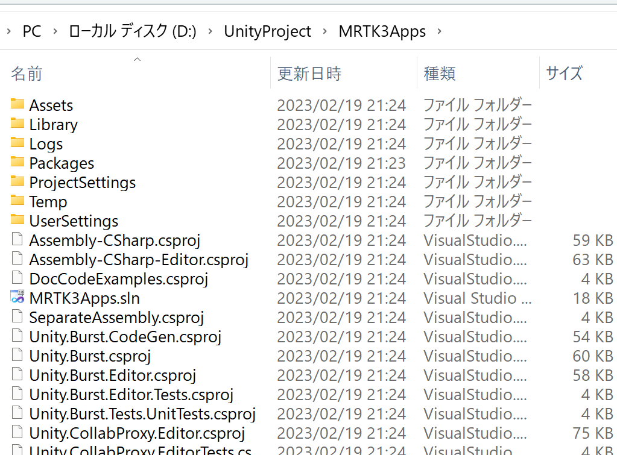The width and height of the screenshot is (617, 455).
Task: Select the Packages folder name
Action: (62, 163)
